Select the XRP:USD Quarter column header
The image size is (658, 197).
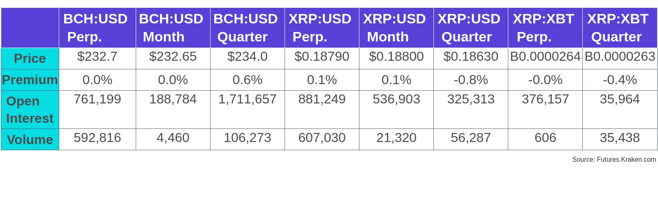pos(470,28)
